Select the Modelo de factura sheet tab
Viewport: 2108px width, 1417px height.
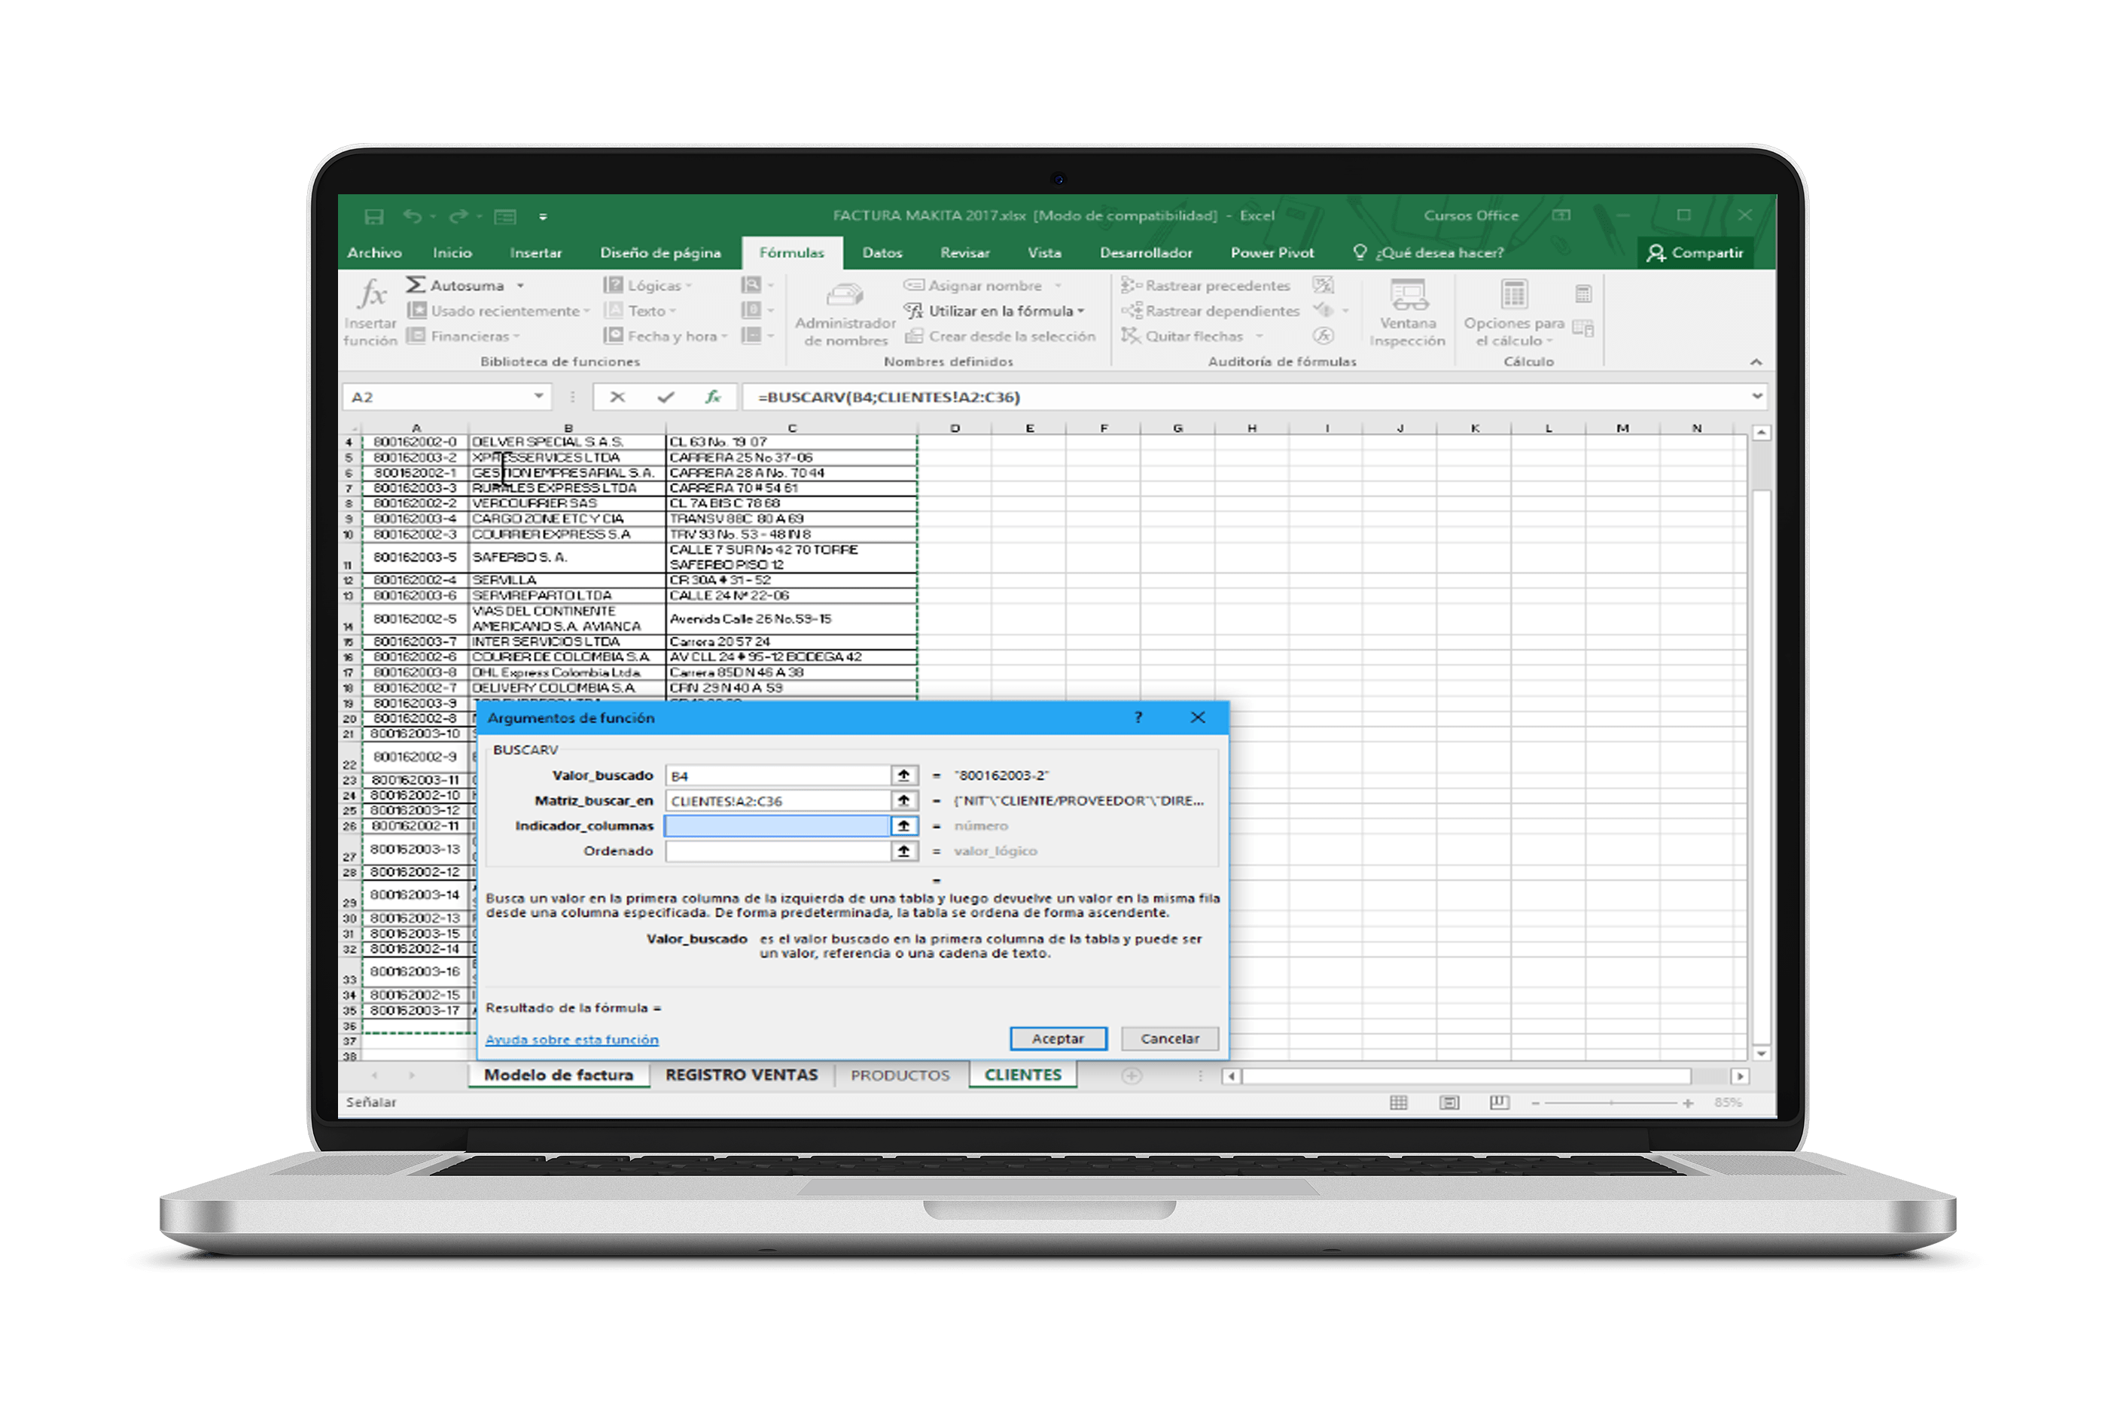(559, 1075)
